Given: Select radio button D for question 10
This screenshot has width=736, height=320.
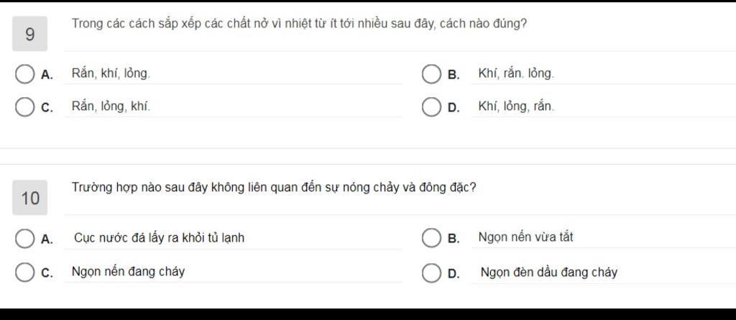Looking at the screenshot, I should coord(431,273).
